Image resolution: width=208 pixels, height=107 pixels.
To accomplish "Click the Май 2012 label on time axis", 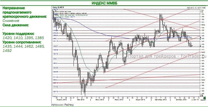I will click(x=81, y=100).
